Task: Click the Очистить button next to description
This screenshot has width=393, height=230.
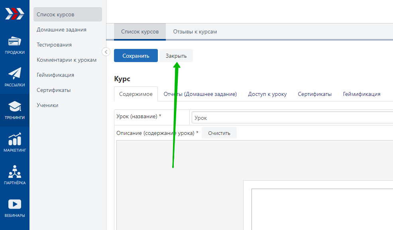Action: (219, 133)
